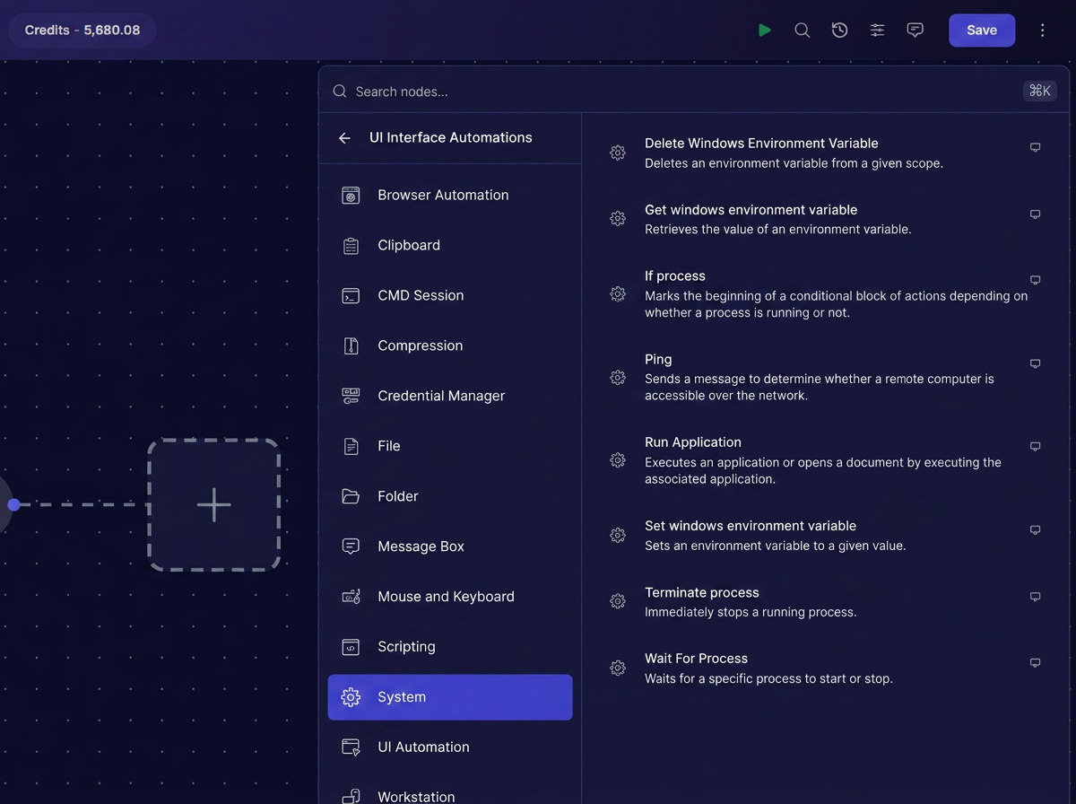Click the Scripting code window icon
The image size is (1076, 804).
pyautogui.click(x=351, y=648)
